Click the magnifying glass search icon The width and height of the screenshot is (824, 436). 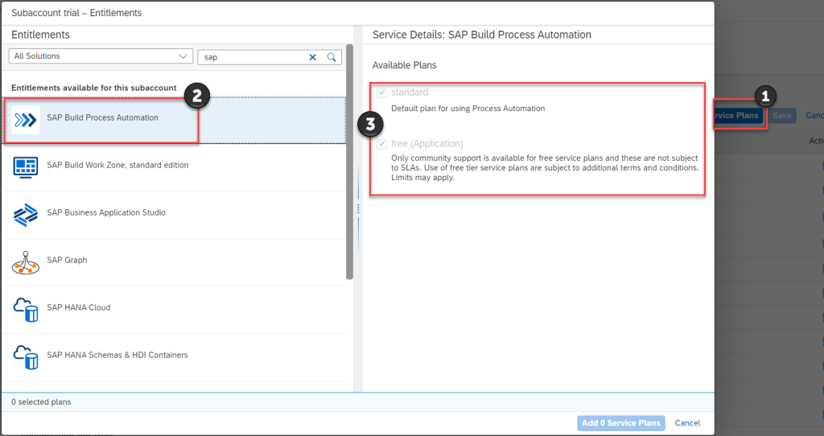pyautogui.click(x=331, y=57)
